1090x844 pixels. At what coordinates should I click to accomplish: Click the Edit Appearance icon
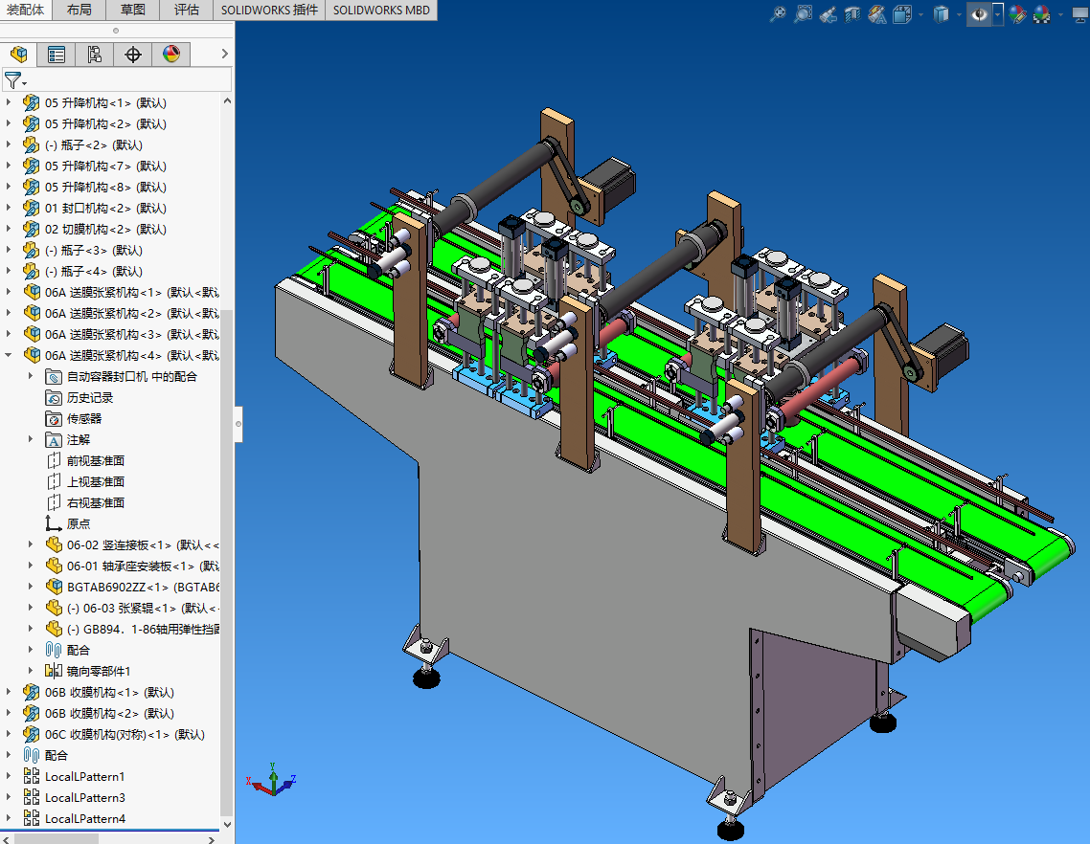point(1017,14)
